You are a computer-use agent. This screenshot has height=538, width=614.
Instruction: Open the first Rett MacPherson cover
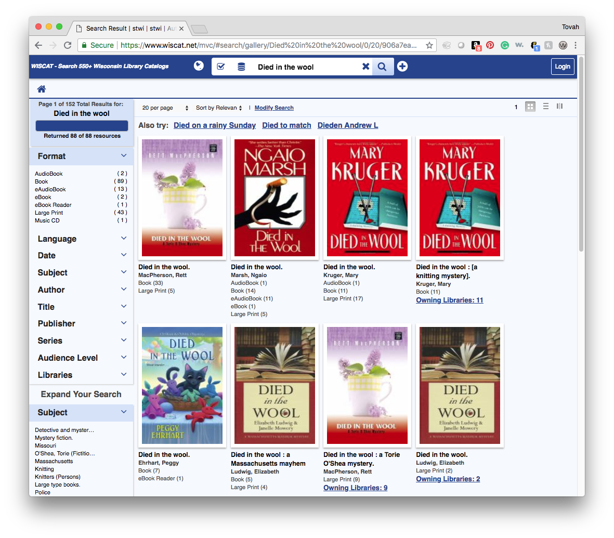click(182, 198)
